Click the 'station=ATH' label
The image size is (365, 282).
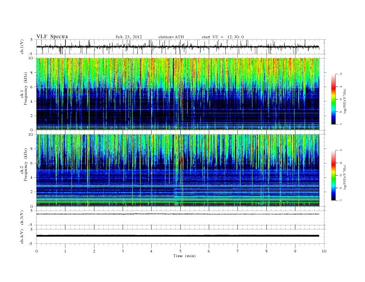coord(171,37)
